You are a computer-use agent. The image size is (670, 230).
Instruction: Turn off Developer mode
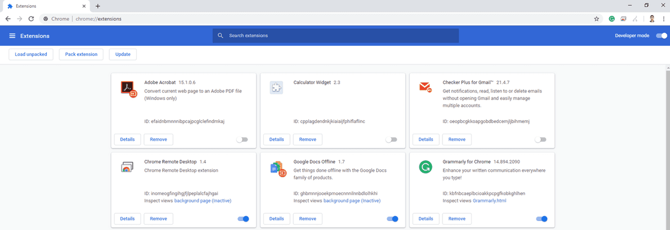click(661, 36)
